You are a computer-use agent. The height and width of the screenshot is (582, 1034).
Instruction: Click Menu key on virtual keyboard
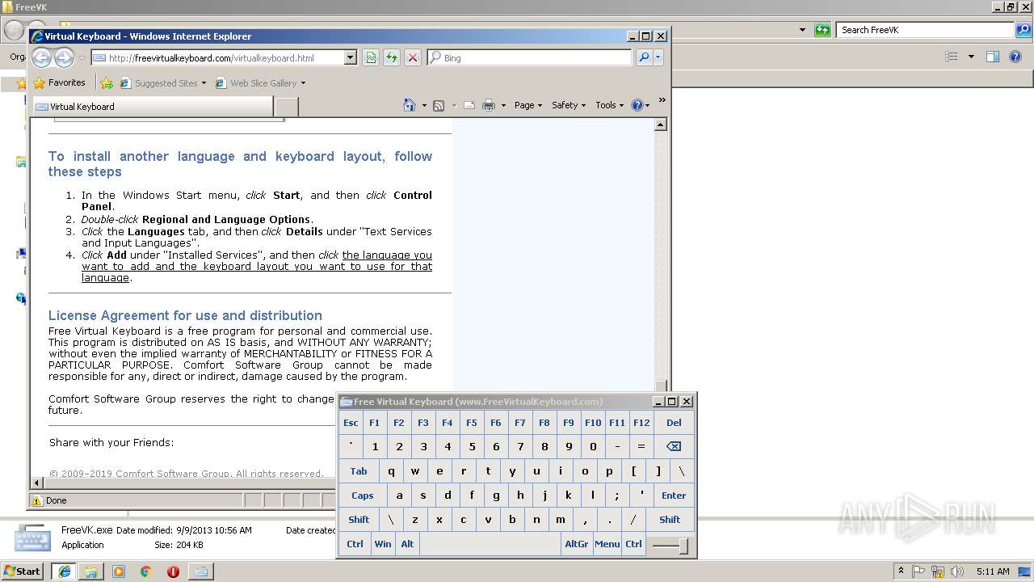(607, 544)
